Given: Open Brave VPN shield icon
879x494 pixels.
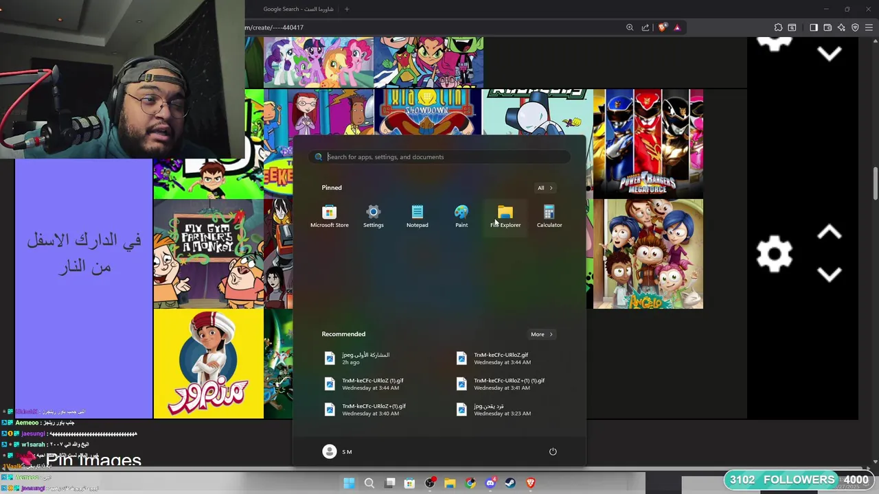Looking at the screenshot, I should point(855,27).
